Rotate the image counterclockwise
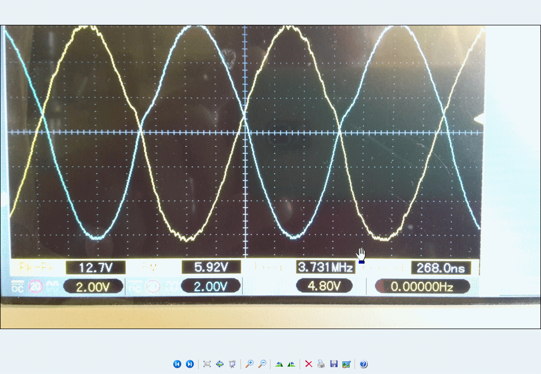The width and height of the screenshot is (541, 374). point(291,364)
